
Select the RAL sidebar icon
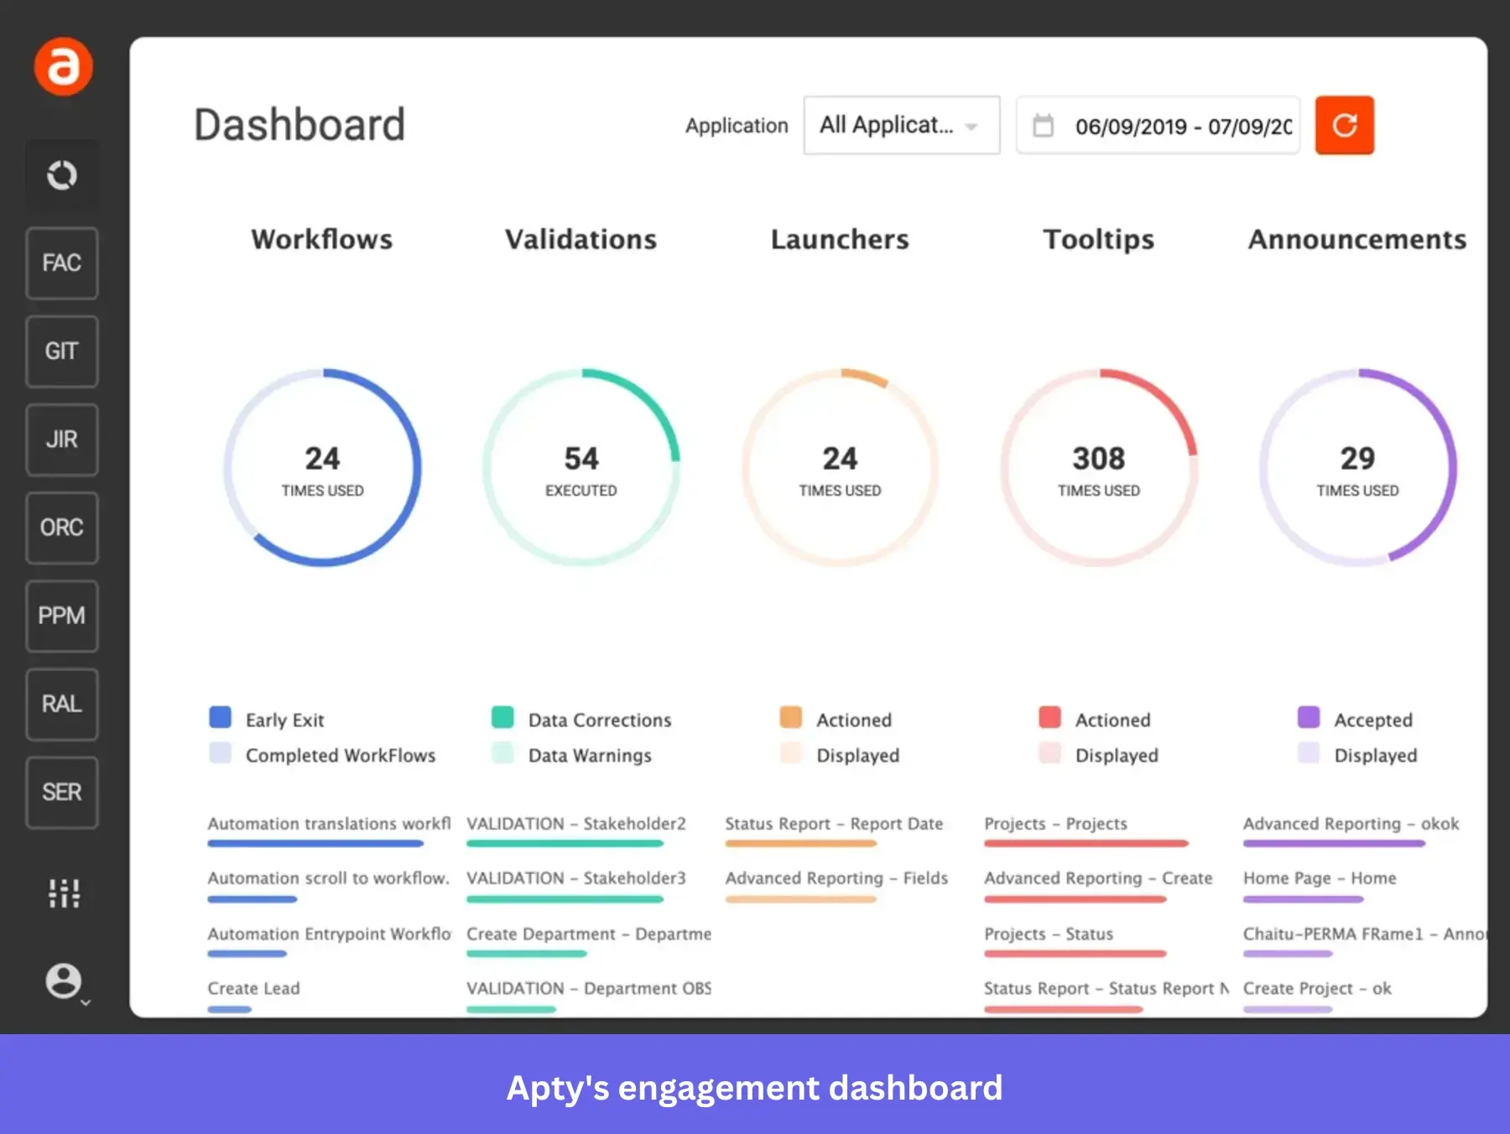[x=62, y=704]
